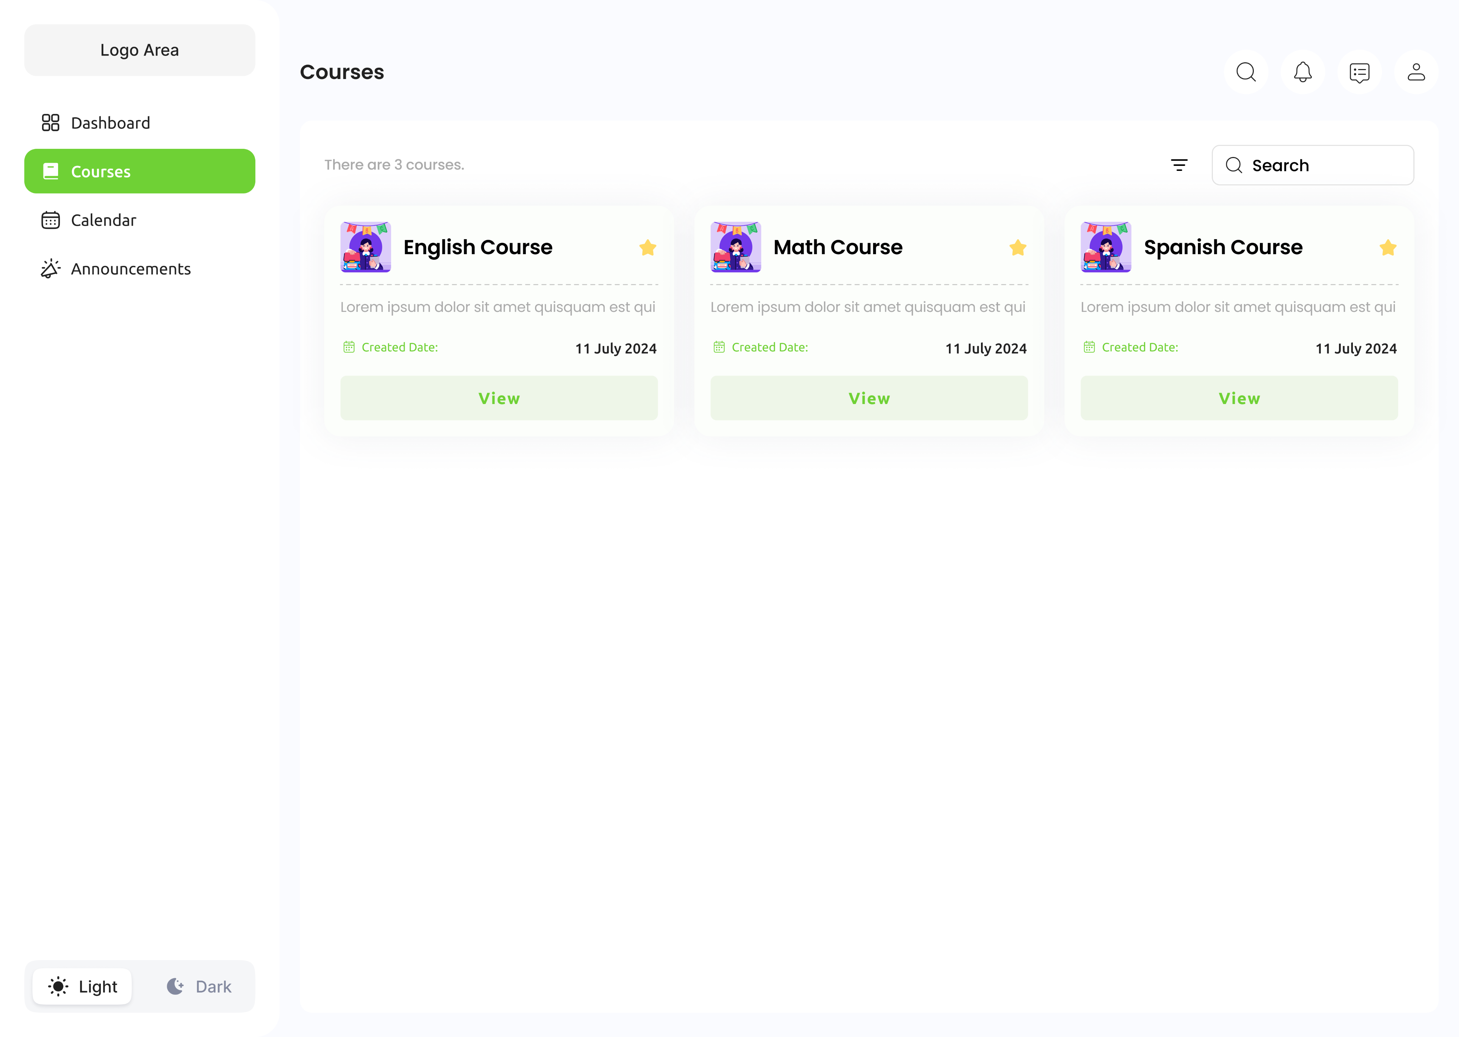Open the header search icon
This screenshot has height=1037, width=1459.
pos(1246,72)
